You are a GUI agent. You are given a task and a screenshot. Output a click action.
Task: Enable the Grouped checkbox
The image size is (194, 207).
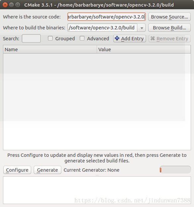point(50,38)
